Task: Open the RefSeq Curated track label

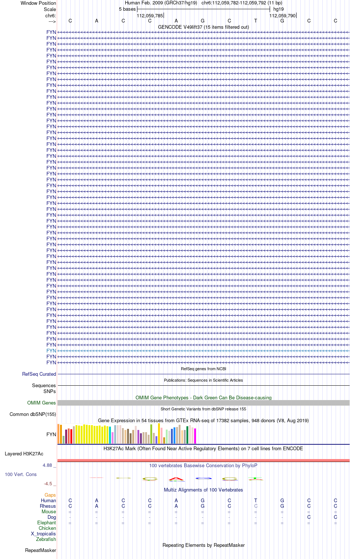Action: [39, 374]
